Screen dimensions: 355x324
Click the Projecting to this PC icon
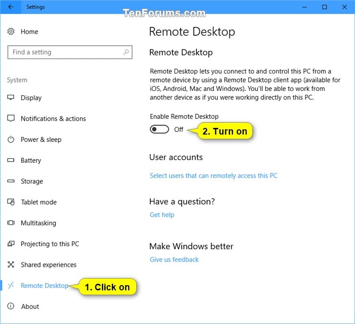pyautogui.click(x=11, y=243)
